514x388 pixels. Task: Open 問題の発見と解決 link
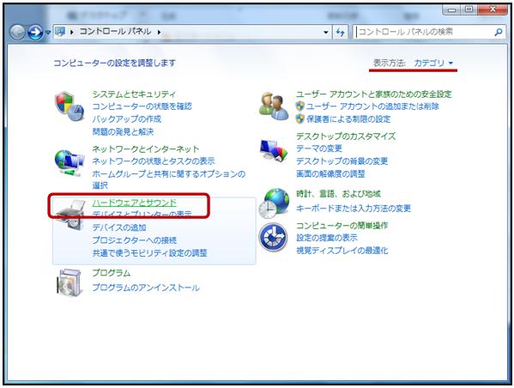(123, 131)
